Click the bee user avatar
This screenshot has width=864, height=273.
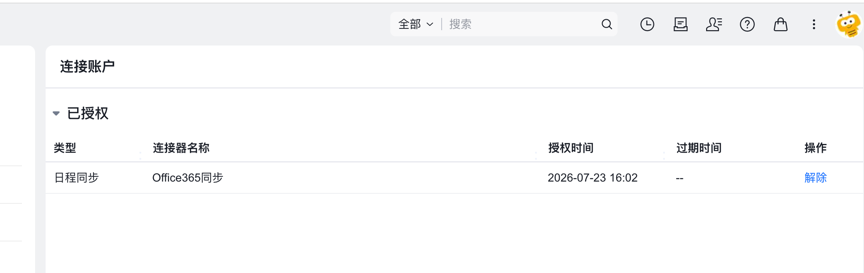point(849,24)
